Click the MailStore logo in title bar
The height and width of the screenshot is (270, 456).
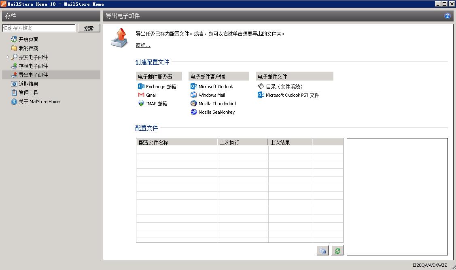(3, 4)
